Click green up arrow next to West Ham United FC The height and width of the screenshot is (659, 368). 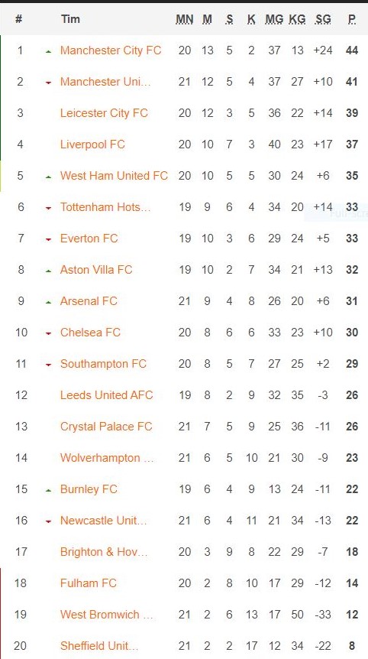[x=49, y=177]
